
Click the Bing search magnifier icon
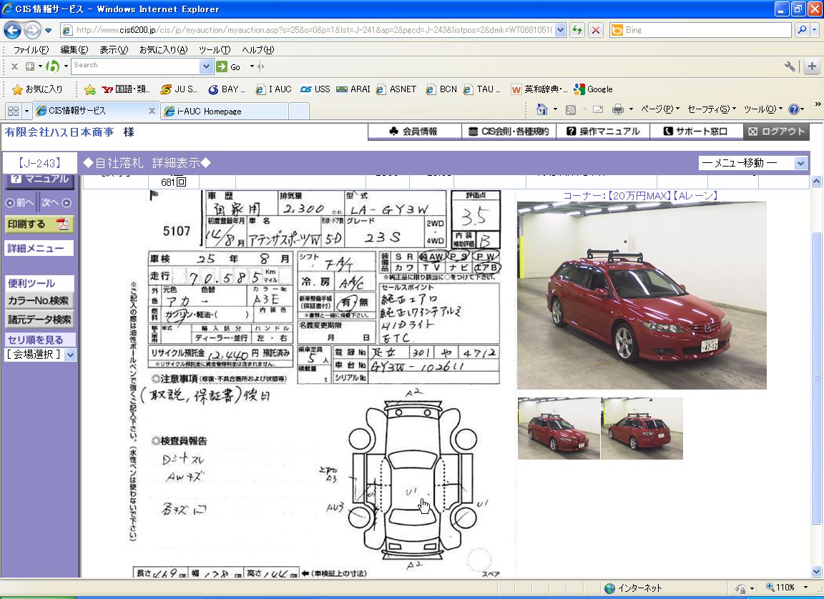click(803, 30)
